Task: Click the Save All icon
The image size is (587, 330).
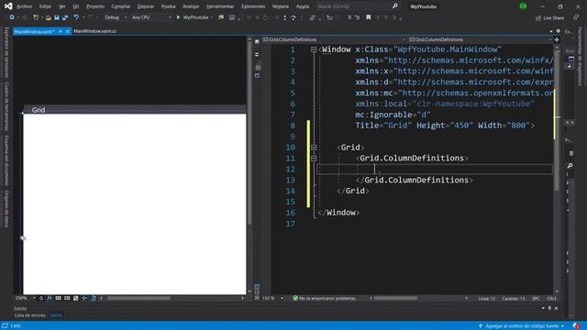Action: click(65, 17)
